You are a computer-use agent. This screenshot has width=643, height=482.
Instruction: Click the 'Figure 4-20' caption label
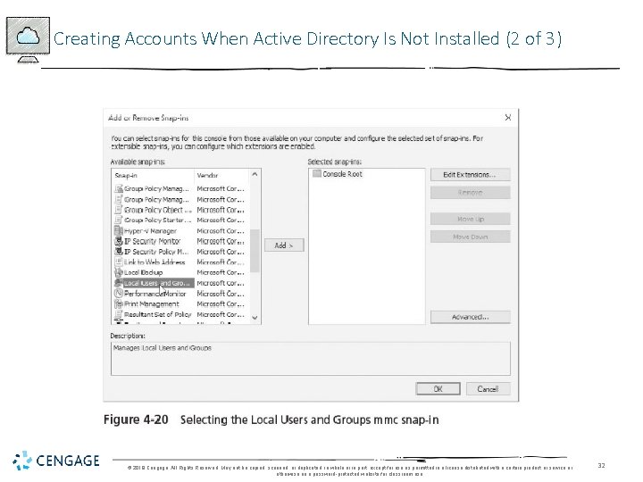136,420
